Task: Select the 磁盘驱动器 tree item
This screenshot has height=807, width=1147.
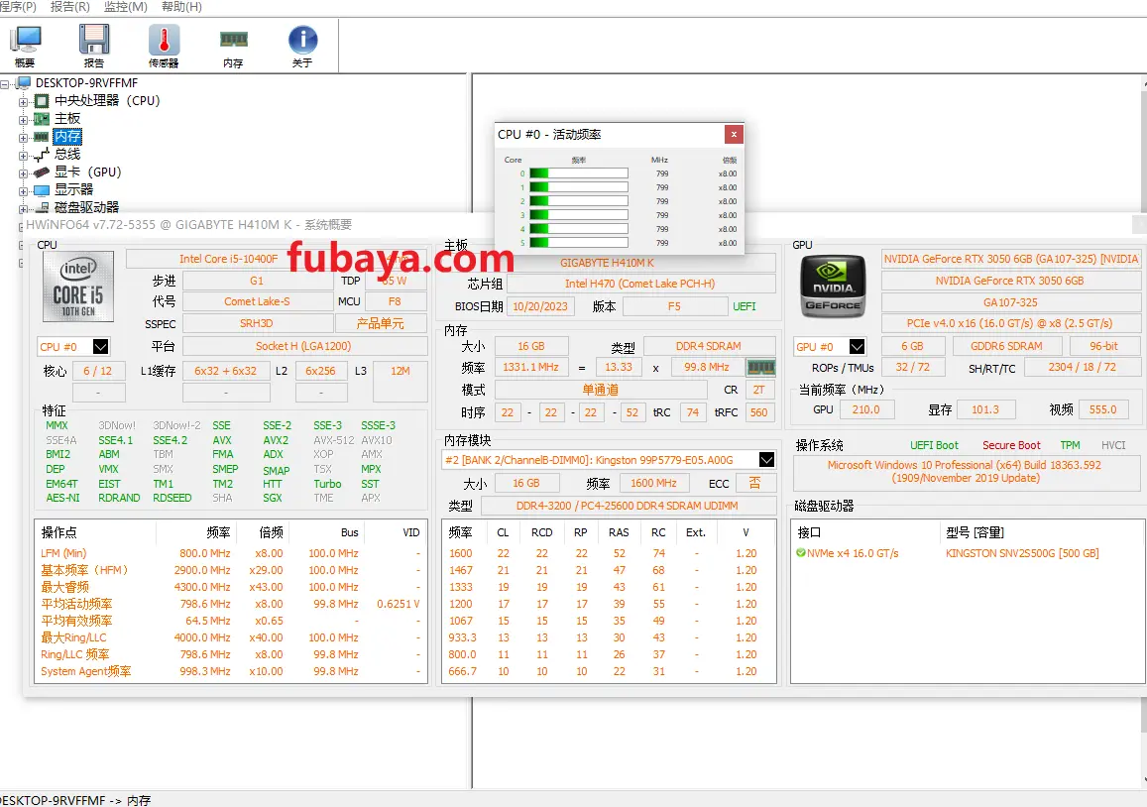Action: point(86,208)
